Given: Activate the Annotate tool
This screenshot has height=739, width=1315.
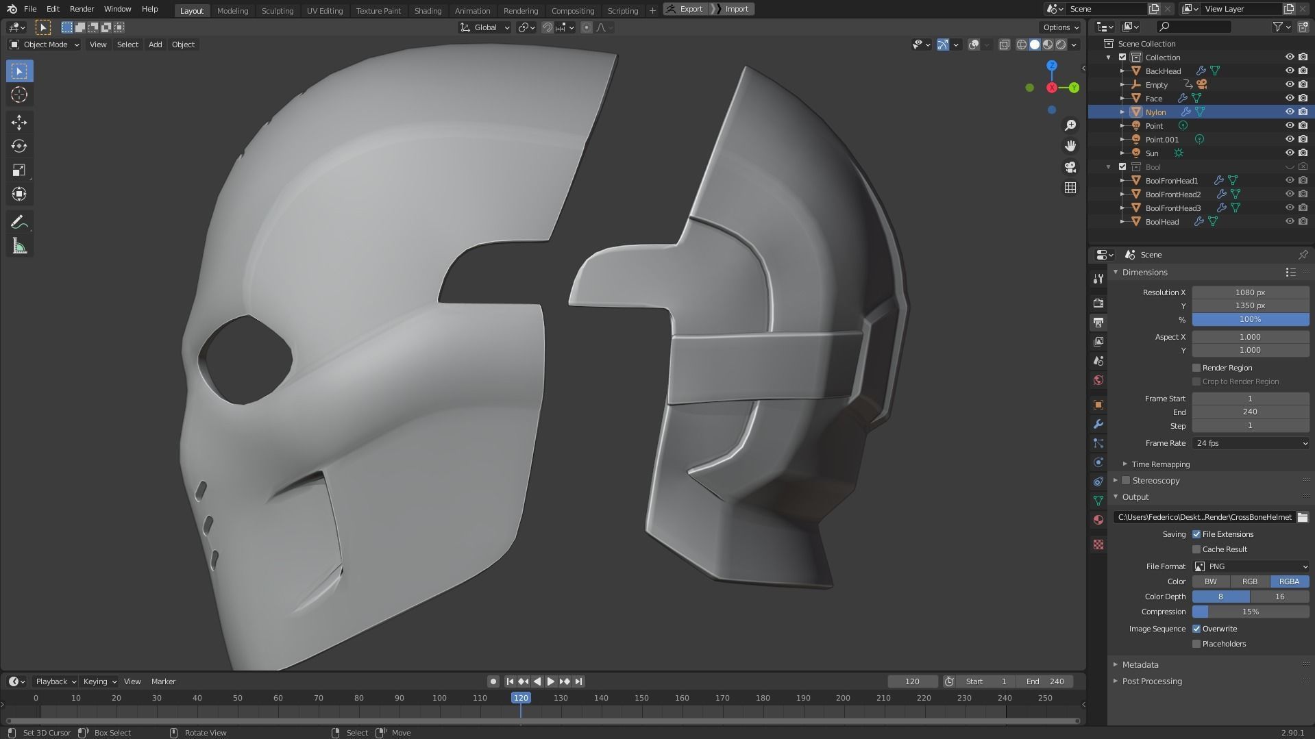Looking at the screenshot, I should pyautogui.click(x=19, y=221).
